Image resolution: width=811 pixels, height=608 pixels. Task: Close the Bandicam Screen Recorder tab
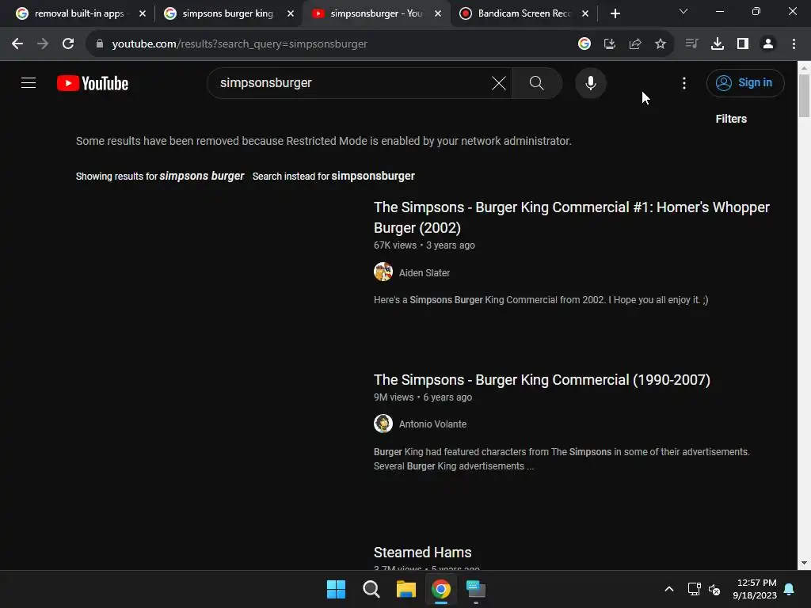coord(585,13)
